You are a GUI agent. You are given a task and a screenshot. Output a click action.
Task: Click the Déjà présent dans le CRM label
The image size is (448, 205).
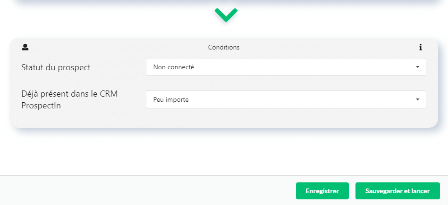(69, 94)
